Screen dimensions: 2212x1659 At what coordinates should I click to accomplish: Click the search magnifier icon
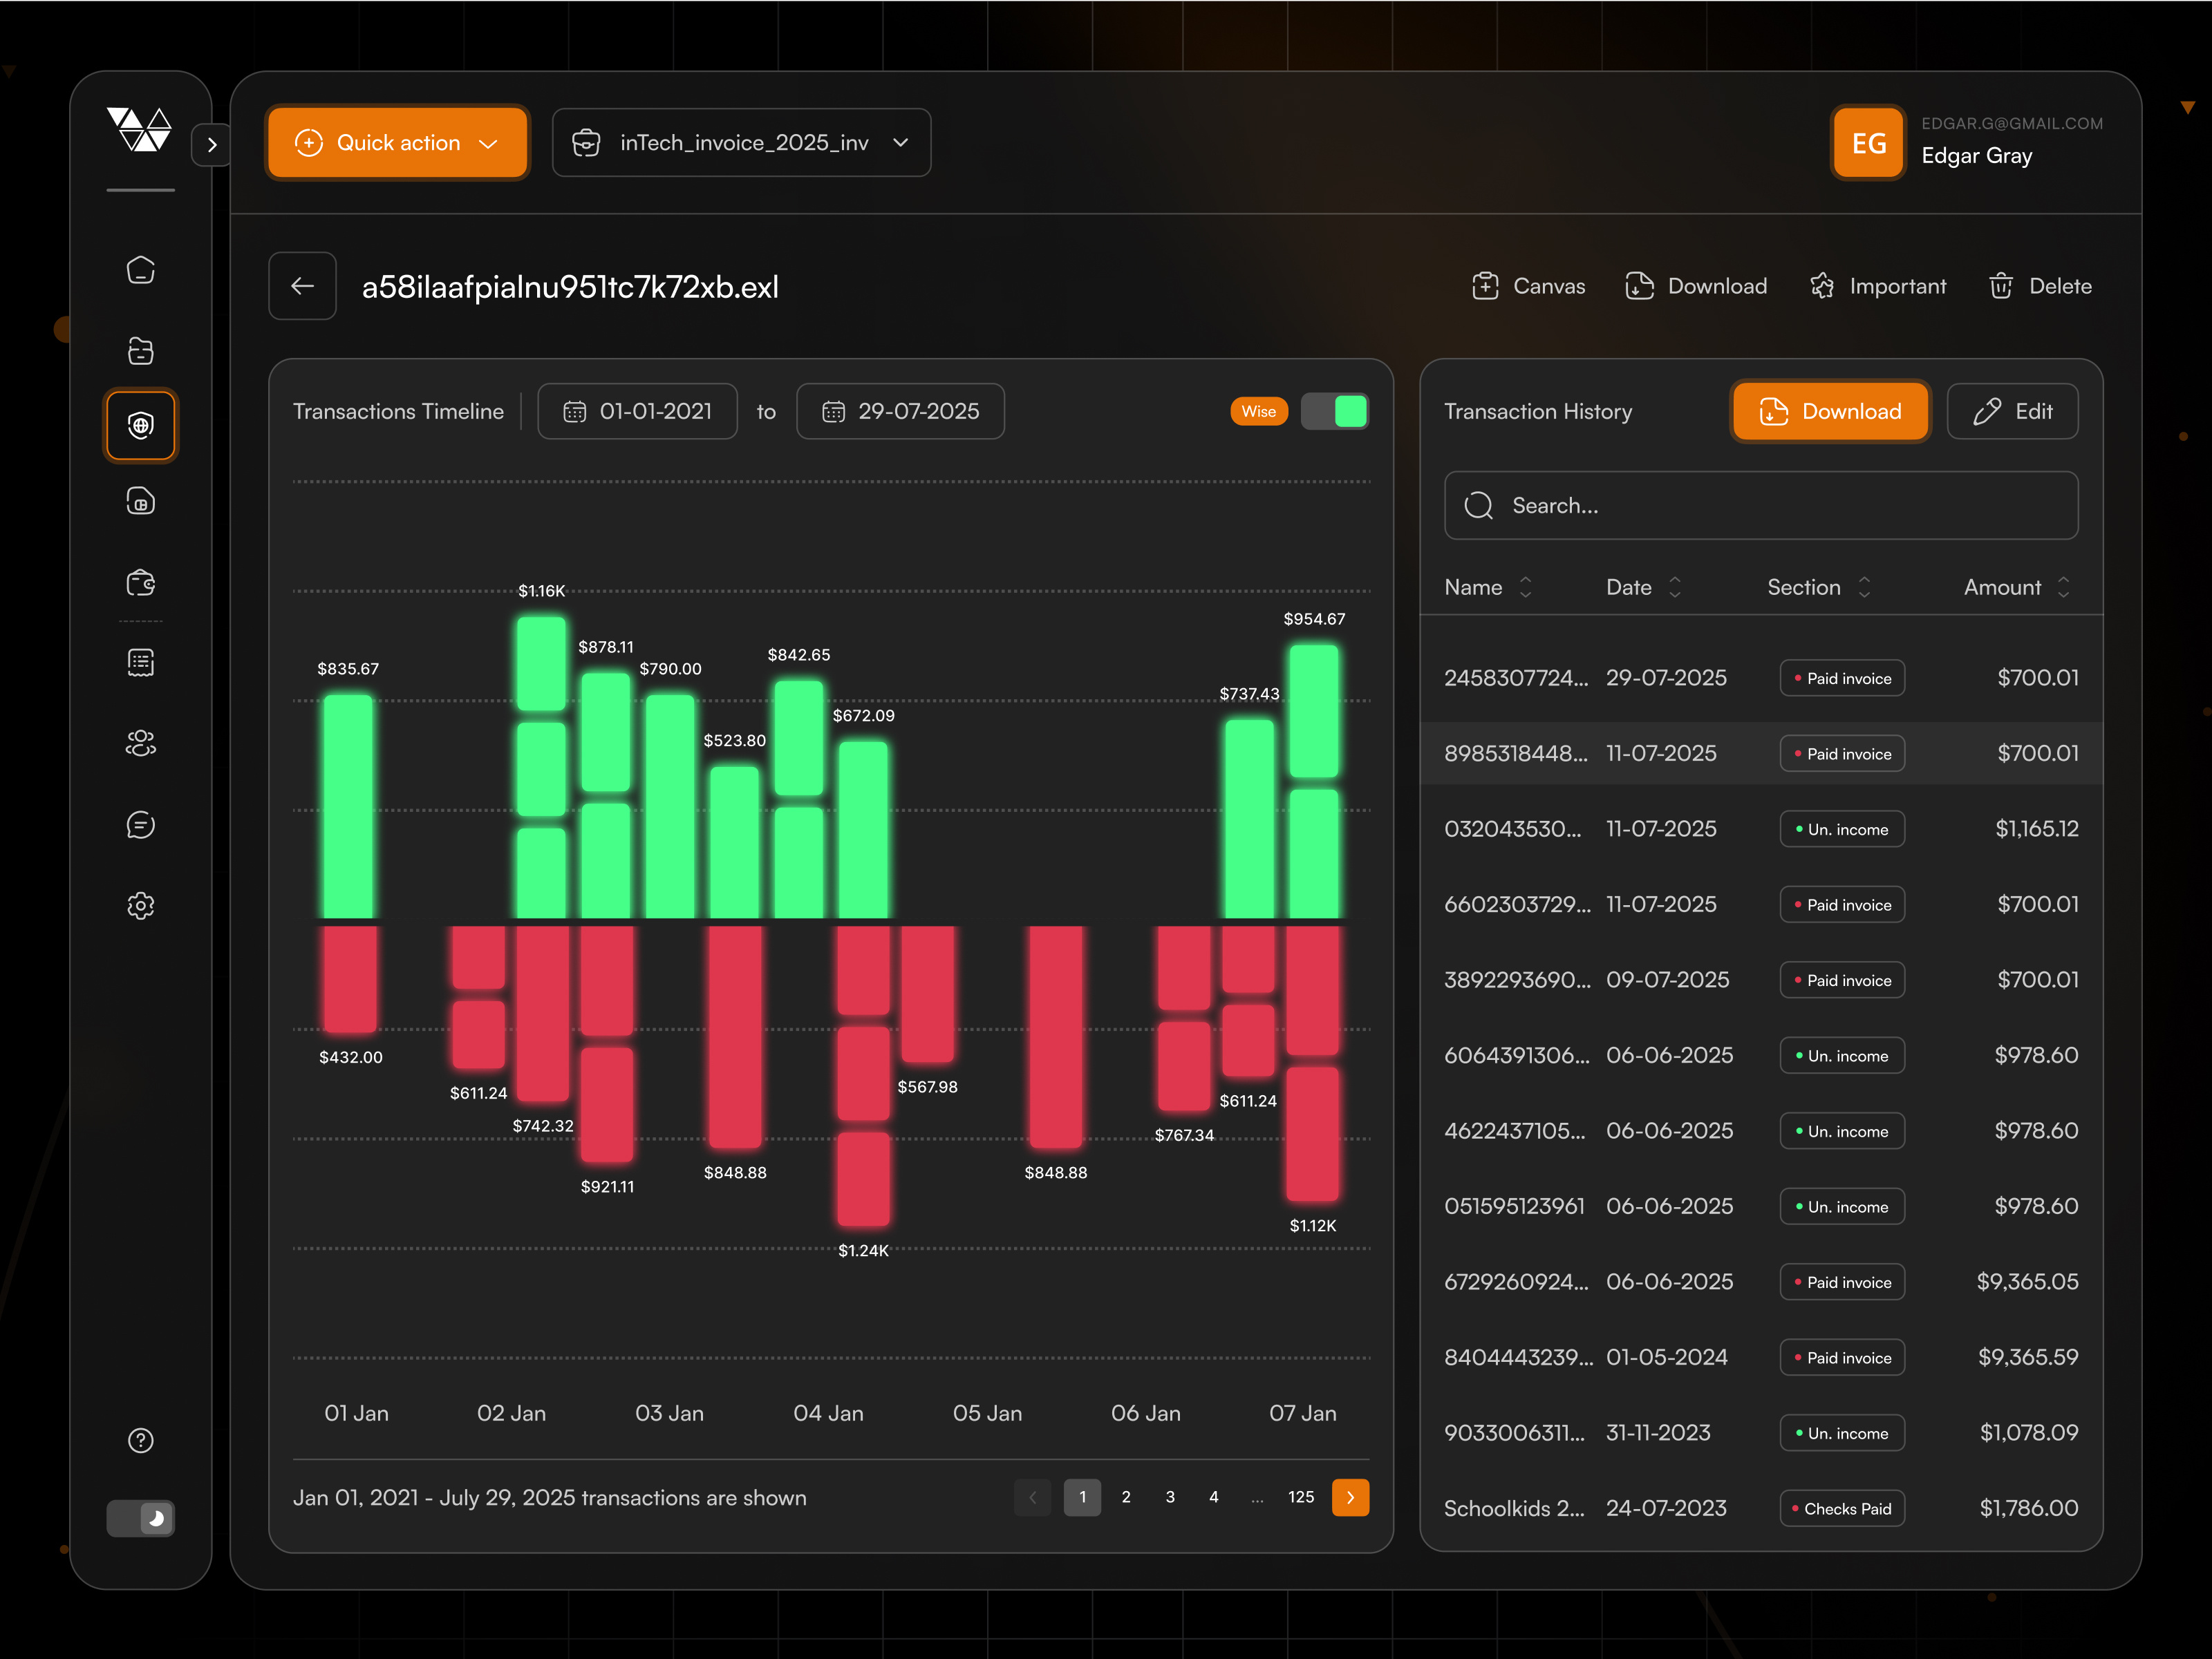click(1479, 506)
